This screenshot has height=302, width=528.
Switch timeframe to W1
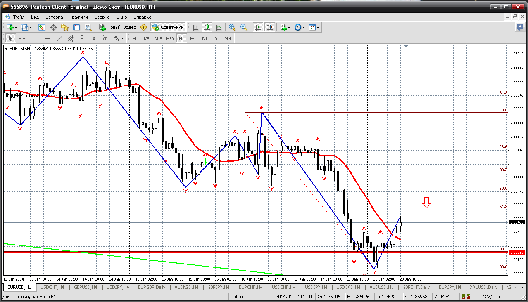(216, 38)
